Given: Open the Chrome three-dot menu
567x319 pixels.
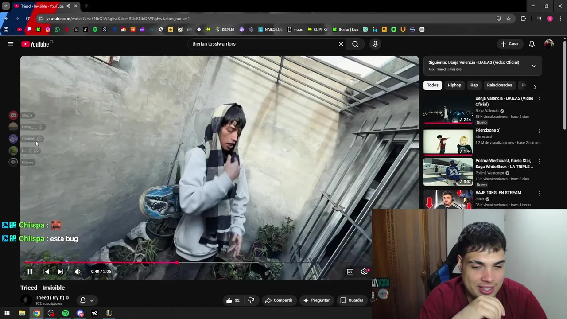Looking at the screenshot, I should point(560,19).
